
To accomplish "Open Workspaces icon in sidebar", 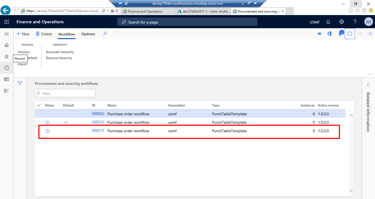I will point(7,79).
